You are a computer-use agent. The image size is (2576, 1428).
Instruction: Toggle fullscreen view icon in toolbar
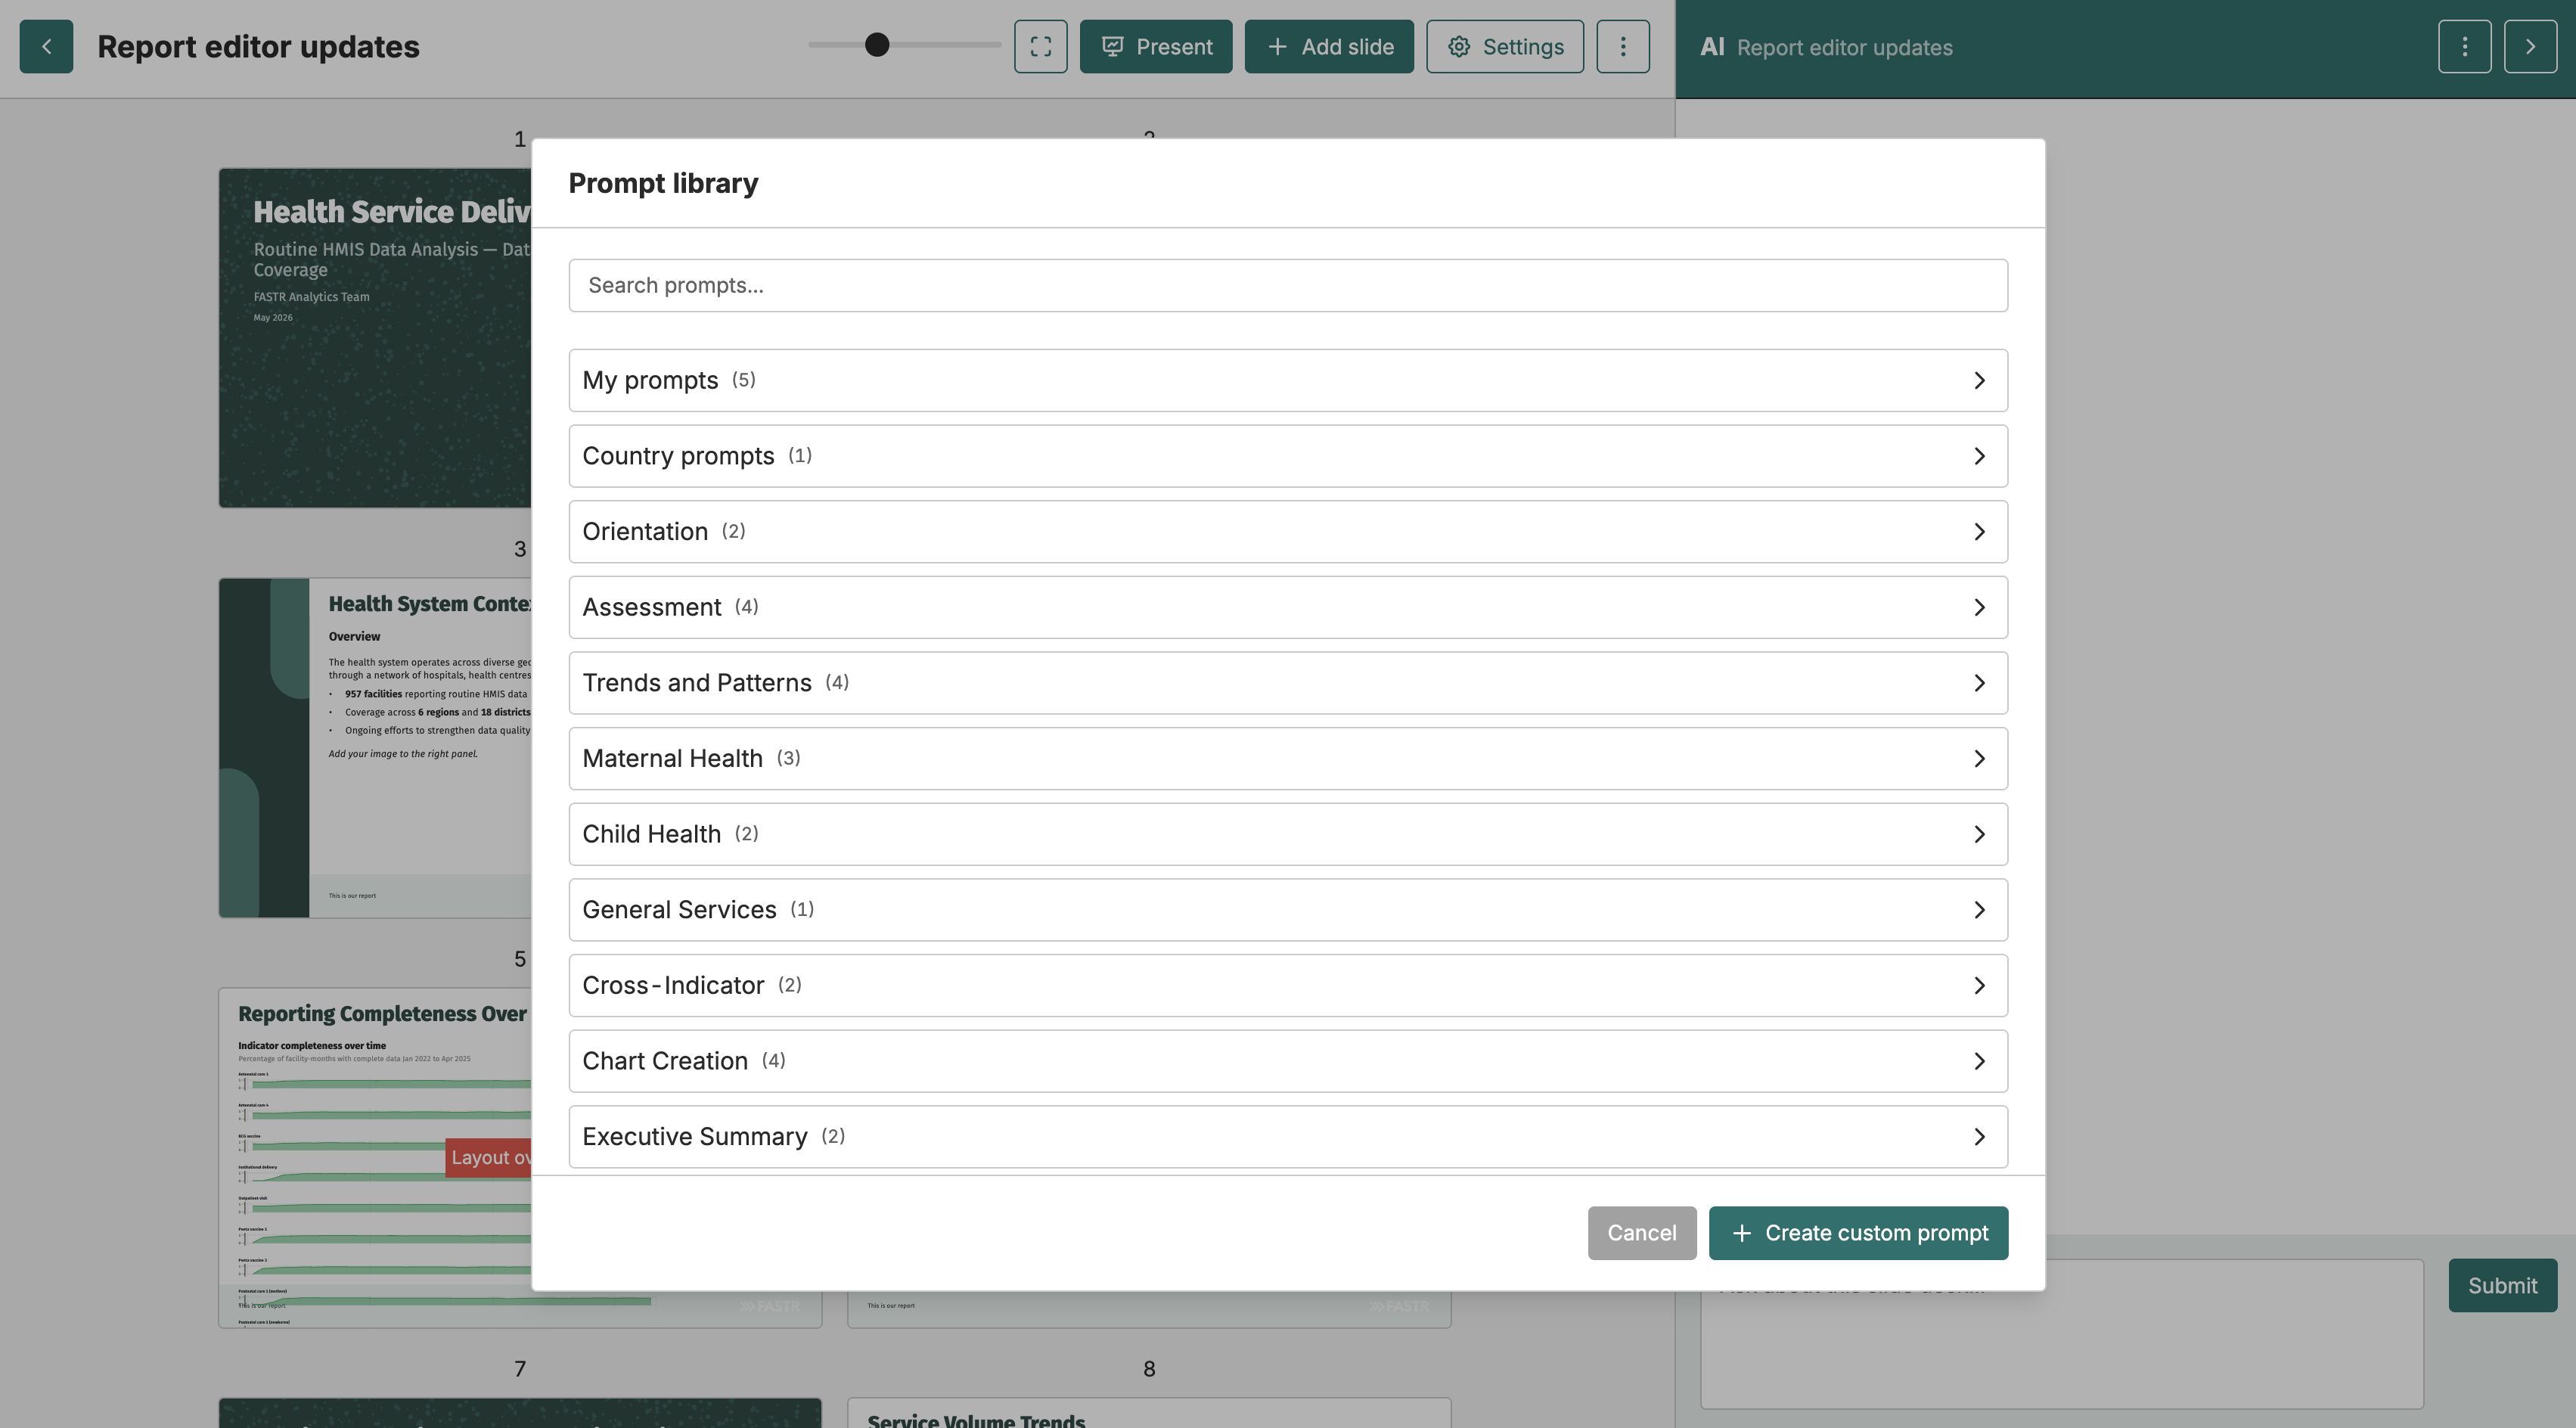click(x=1040, y=46)
